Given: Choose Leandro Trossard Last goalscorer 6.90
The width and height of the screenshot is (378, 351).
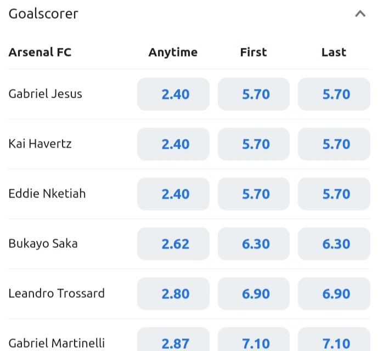Looking at the screenshot, I should click(x=334, y=294).
